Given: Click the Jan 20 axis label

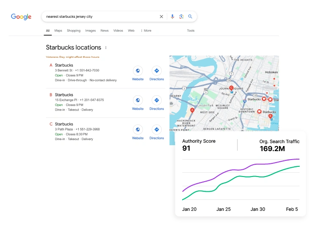Looking at the screenshot, I should [x=189, y=209].
